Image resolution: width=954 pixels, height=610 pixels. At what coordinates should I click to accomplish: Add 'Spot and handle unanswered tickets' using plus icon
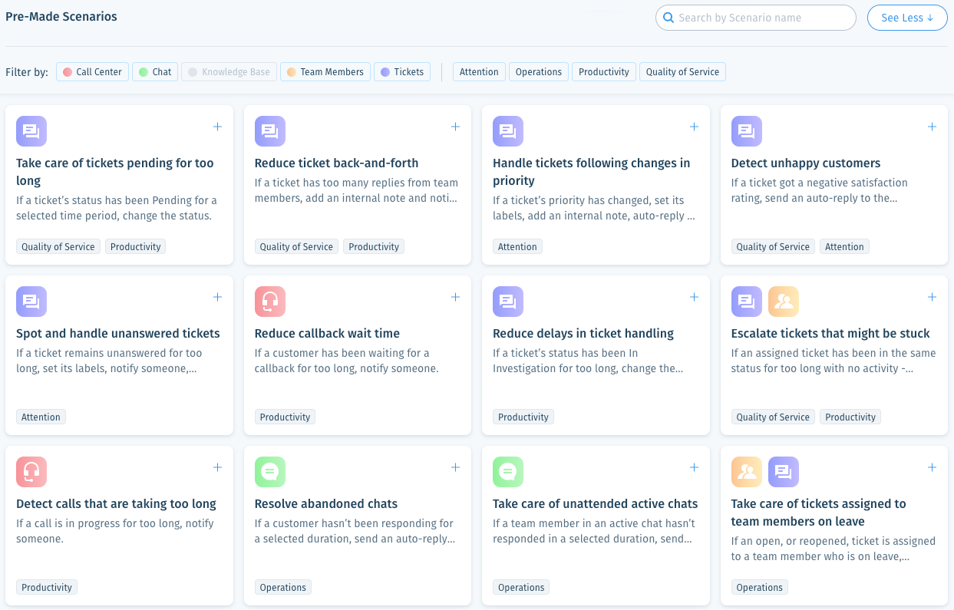[217, 297]
